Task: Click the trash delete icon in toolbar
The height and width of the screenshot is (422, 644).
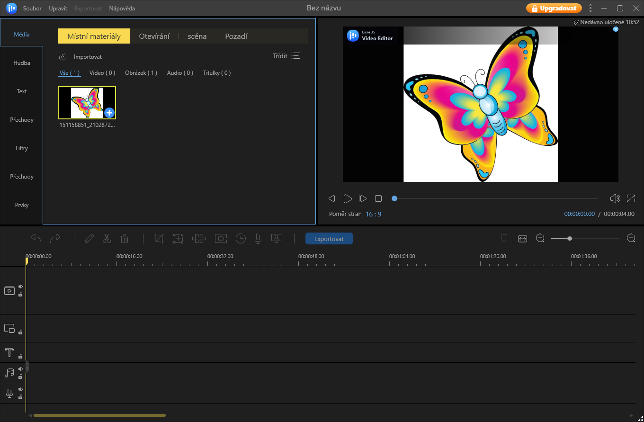Action: tap(125, 239)
